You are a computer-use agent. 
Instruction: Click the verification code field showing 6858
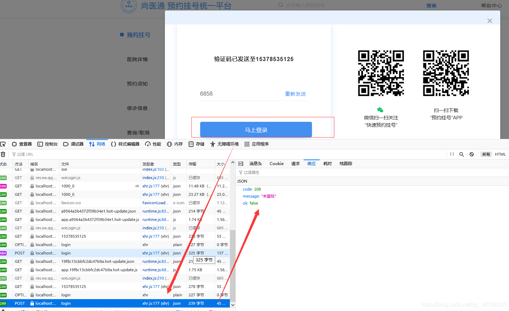[x=241, y=94]
